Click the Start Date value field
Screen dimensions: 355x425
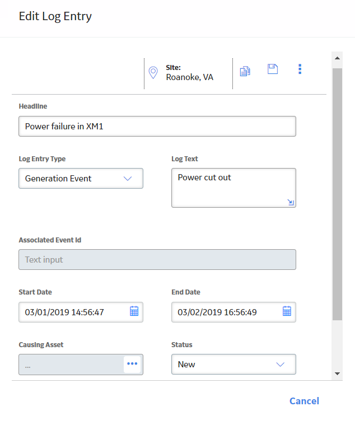point(81,312)
